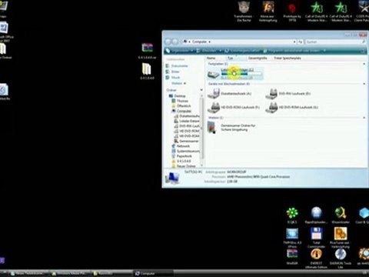Click the computer icon in details pane
This screenshot has width=369, height=277.
tap(172, 178)
